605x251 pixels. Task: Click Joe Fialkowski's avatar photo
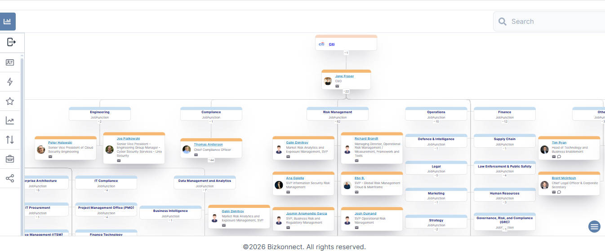(109, 150)
